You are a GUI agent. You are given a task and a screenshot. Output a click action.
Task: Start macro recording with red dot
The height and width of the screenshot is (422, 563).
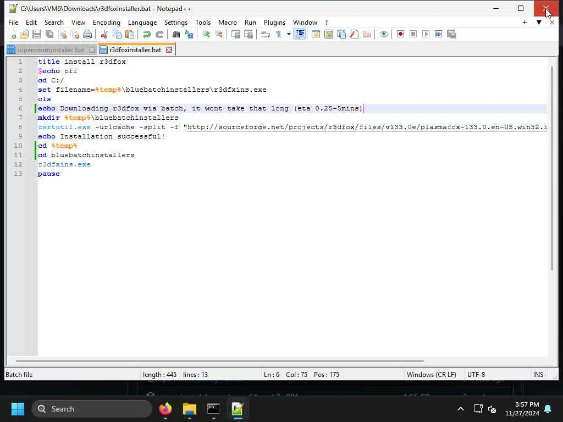click(400, 34)
